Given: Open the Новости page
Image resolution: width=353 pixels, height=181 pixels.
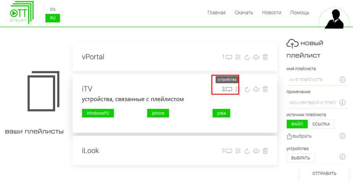Looking at the screenshot, I should [271, 13].
